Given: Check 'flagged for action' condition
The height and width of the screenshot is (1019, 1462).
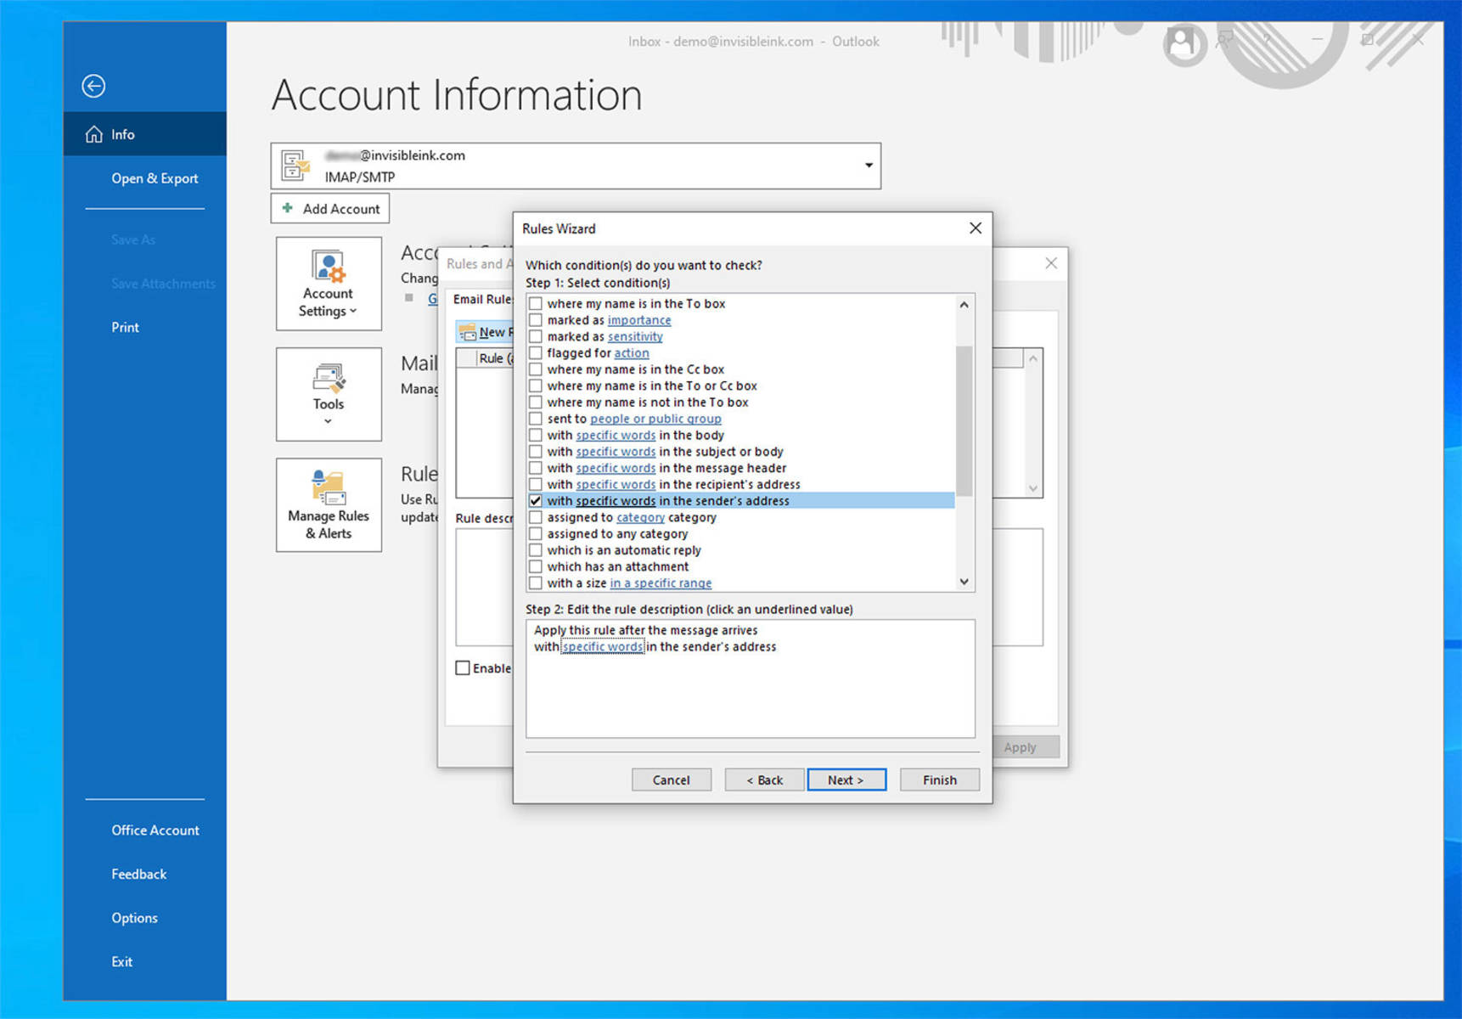Looking at the screenshot, I should [536, 353].
